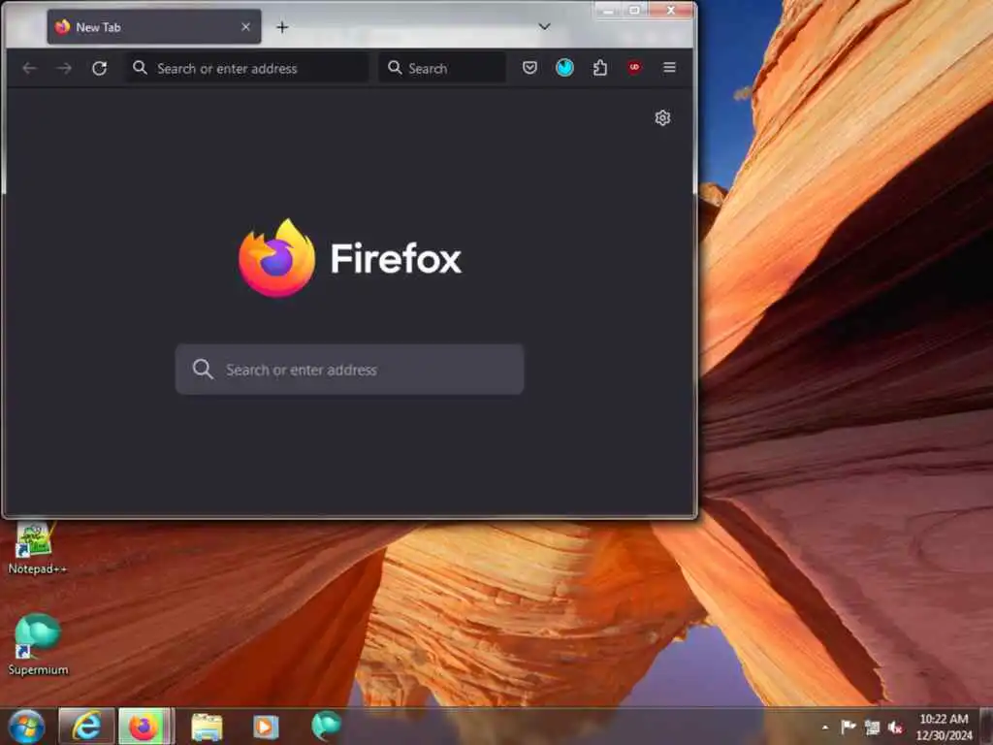Screen dimensions: 993x745
Task: Click the muted volume tray icon
Action: pos(895,728)
